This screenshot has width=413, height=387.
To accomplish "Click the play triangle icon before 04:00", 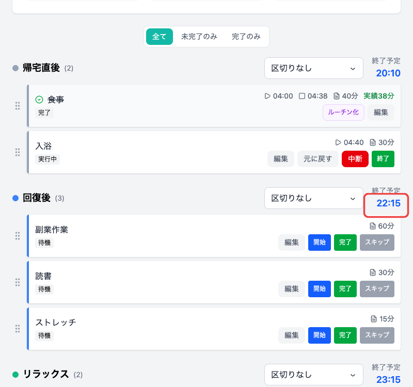I will [268, 95].
